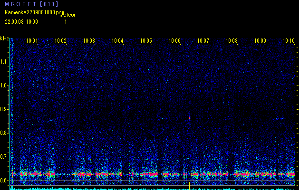Image resolution: width=299 pixels, height=190 pixels.
Task: Click the meteor count value 1
Action: pyautogui.click(x=66, y=22)
